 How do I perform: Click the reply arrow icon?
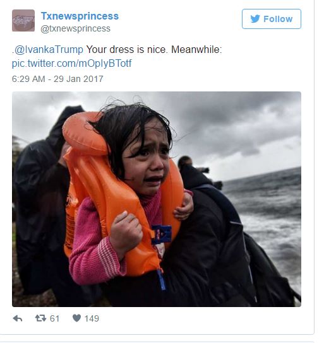tap(18, 318)
